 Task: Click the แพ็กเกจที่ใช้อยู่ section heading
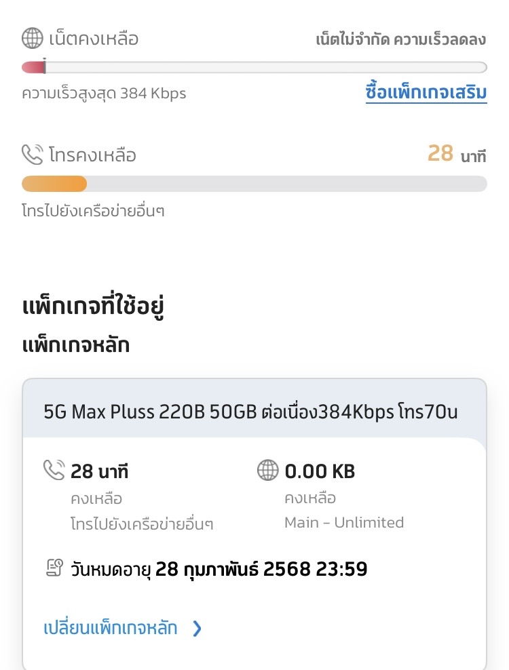pos(93,307)
